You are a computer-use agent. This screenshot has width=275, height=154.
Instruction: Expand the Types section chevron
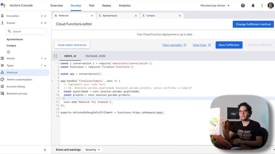coord(45,65)
